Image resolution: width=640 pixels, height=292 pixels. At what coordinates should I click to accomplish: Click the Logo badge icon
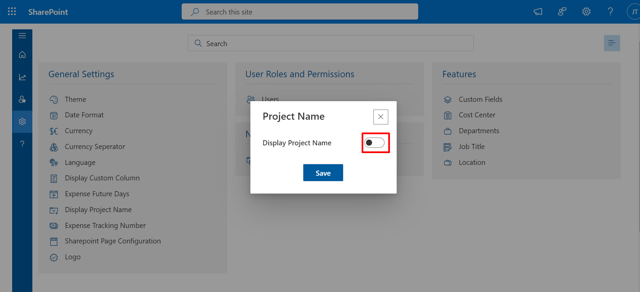(x=54, y=258)
